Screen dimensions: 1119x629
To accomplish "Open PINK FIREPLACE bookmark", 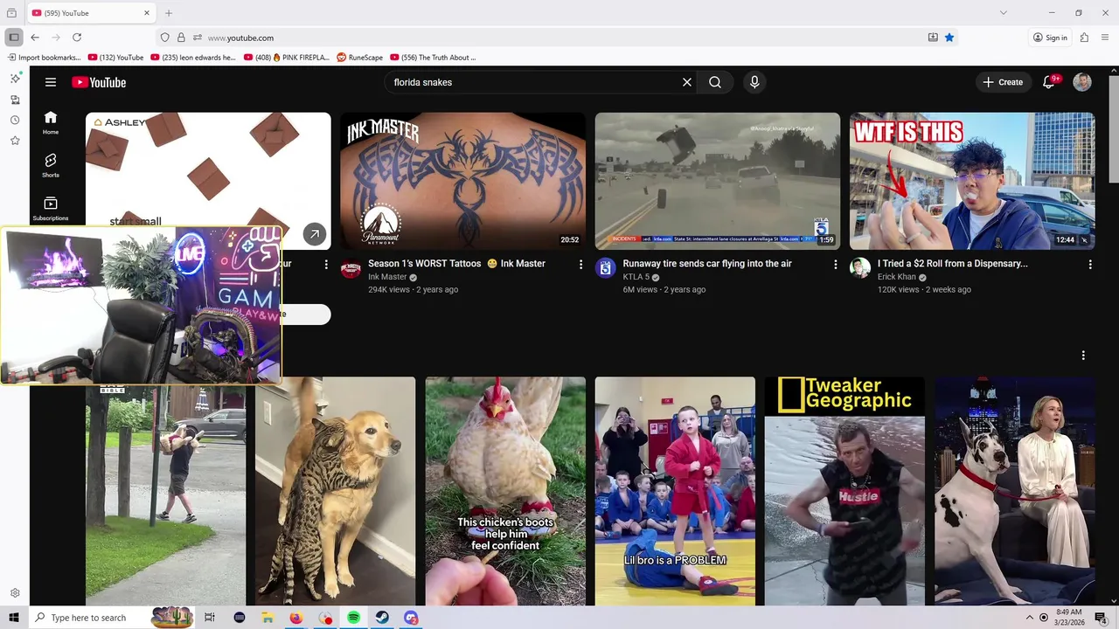I will [x=287, y=58].
